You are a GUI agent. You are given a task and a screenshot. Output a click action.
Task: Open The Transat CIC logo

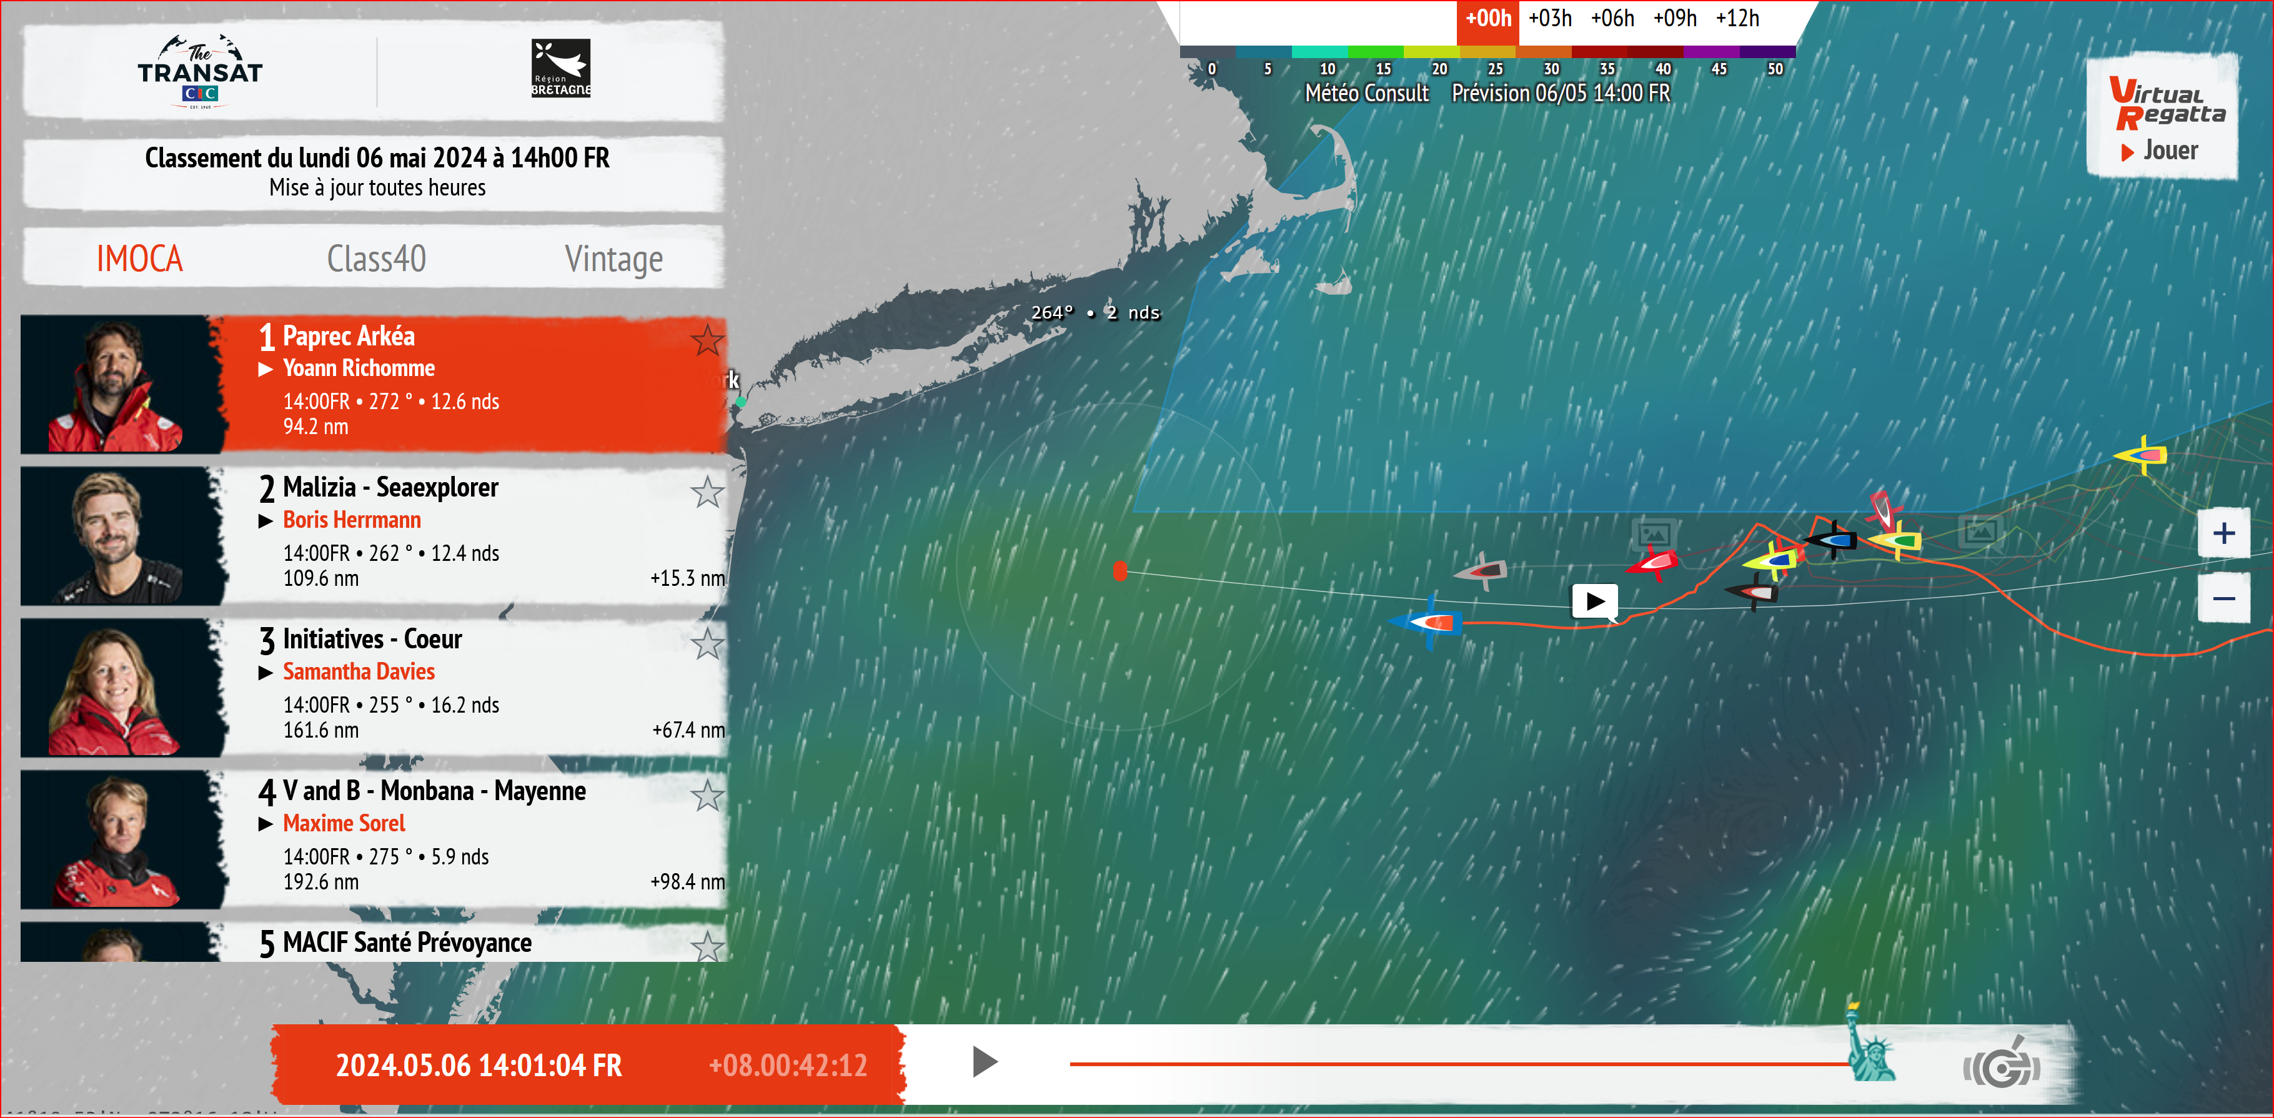[201, 71]
